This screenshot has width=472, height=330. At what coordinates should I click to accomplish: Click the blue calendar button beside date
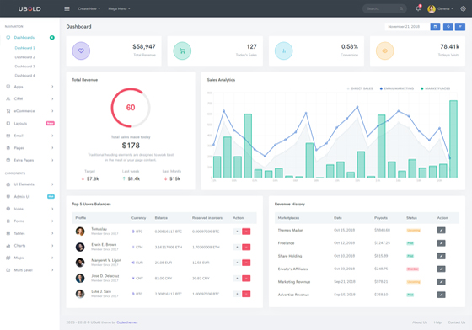pyautogui.click(x=435, y=27)
